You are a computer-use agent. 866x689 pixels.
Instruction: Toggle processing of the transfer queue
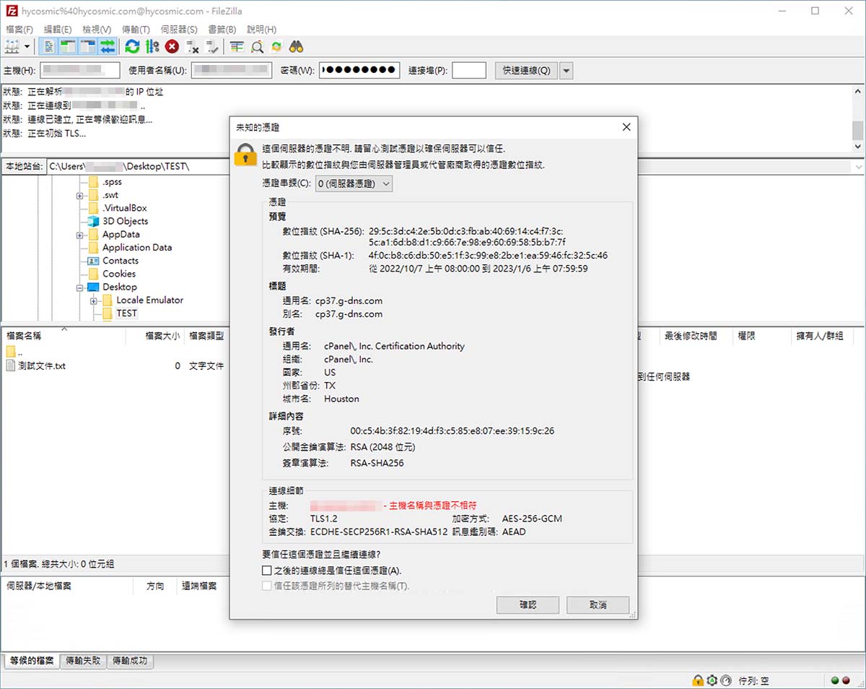[152, 47]
